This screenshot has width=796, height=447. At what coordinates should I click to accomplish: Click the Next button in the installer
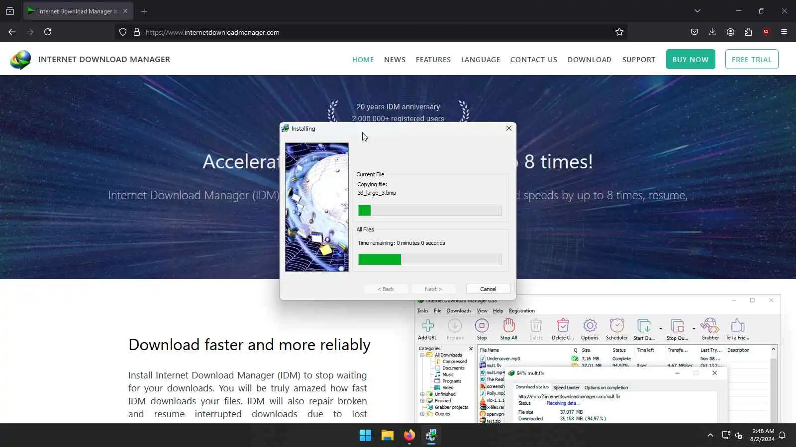tap(433, 289)
